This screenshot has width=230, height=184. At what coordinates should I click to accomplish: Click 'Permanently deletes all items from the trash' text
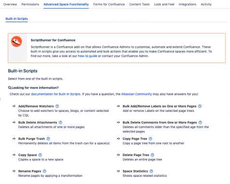pyautogui.click(x=64, y=143)
